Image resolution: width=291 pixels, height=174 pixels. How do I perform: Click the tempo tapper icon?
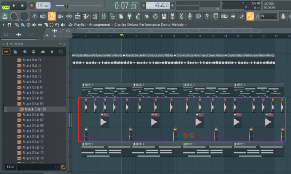tap(138, 16)
